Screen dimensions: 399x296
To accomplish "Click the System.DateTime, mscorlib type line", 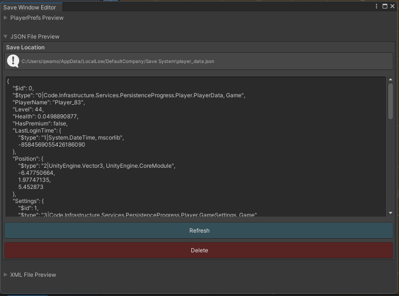I will pos(71,138).
